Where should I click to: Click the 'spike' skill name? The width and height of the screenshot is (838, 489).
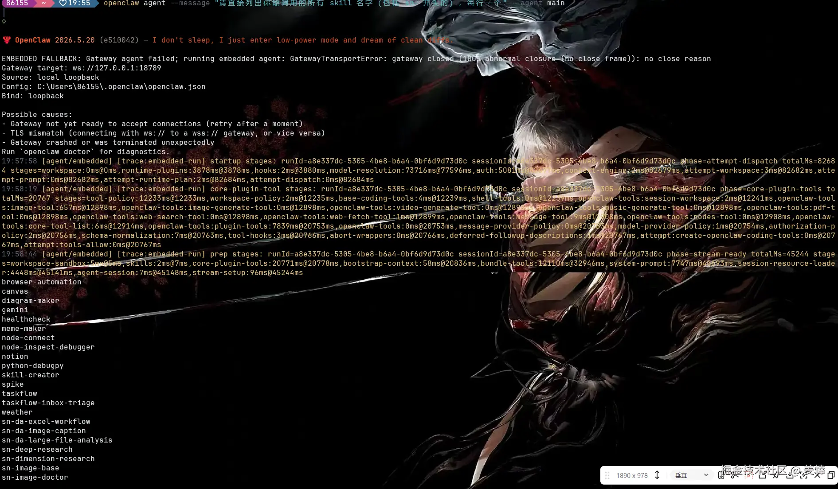tap(13, 384)
